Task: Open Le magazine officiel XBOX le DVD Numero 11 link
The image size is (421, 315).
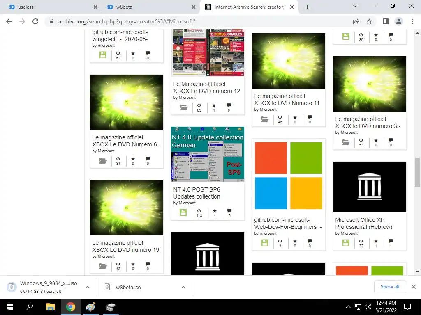Action: tap(287, 99)
